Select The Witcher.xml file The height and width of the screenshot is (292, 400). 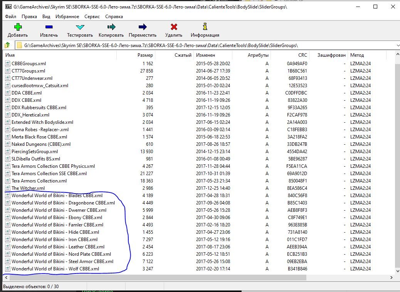28,188
